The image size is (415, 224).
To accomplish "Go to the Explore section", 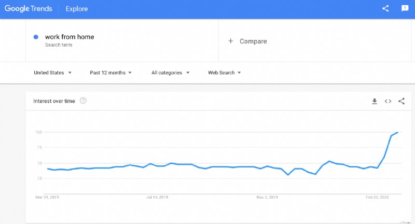I will click(77, 9).
